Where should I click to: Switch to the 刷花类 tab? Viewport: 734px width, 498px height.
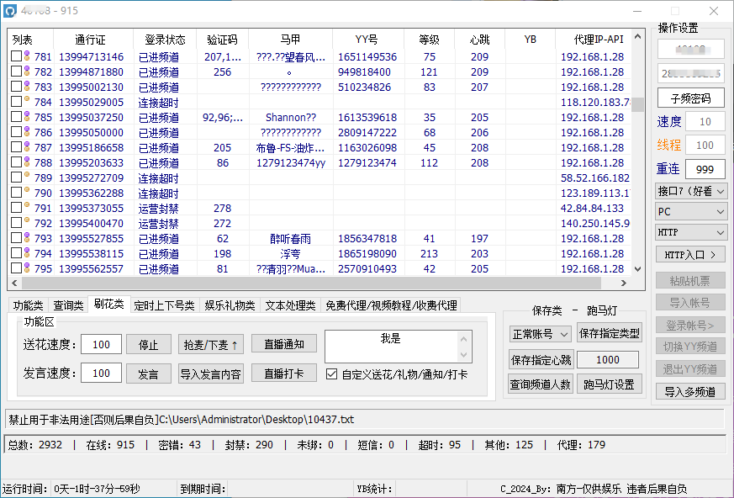(x=108, y=304)
